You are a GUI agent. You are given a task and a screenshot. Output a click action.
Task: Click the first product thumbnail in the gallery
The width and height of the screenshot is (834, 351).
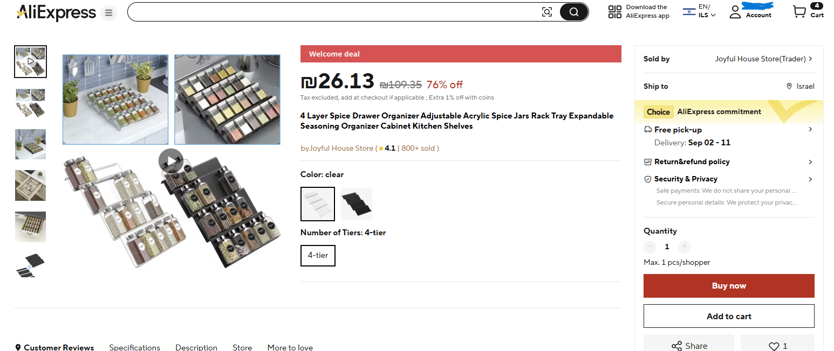click(x=30, y=61)
